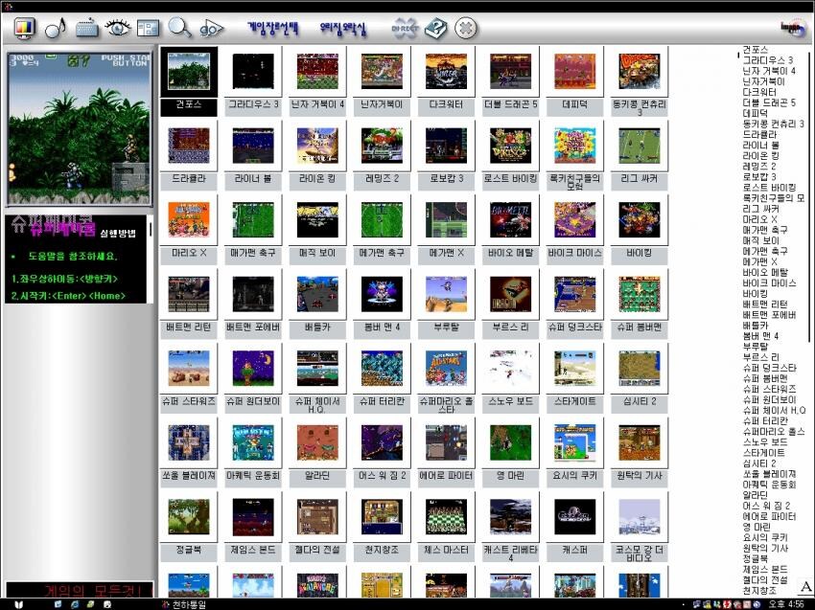This screenshot has height=610, width=815.
Task: Pick the 더블 드래곤 5 thumbnail
Action: click(x=510, y=71)
